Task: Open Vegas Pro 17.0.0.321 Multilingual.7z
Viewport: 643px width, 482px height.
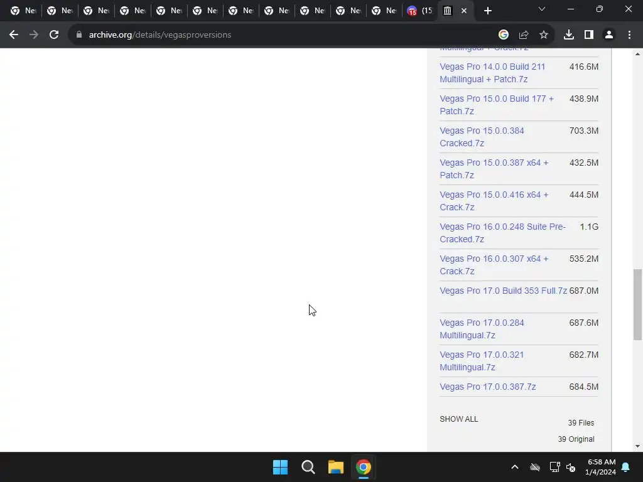Action: point(482,361)
